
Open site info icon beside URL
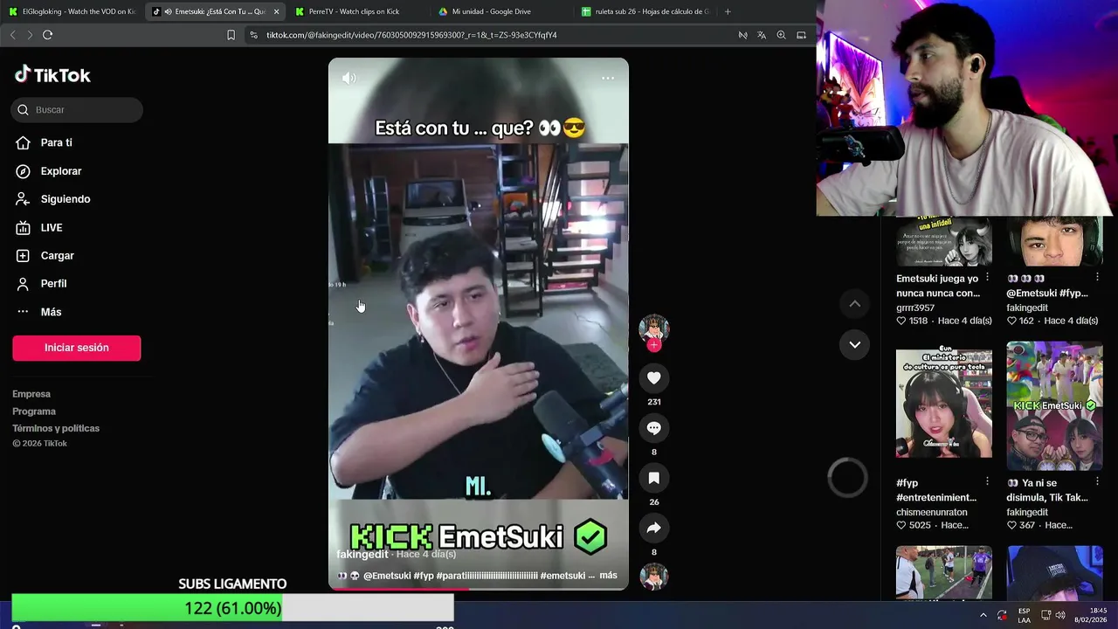pyautogui.click(x=253, y=35)
